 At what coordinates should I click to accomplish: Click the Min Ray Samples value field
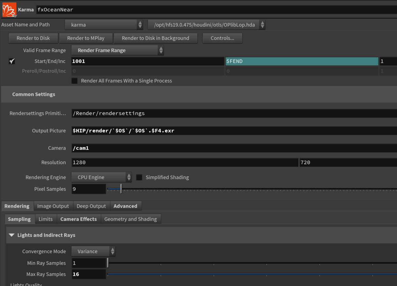pos(89,263)
